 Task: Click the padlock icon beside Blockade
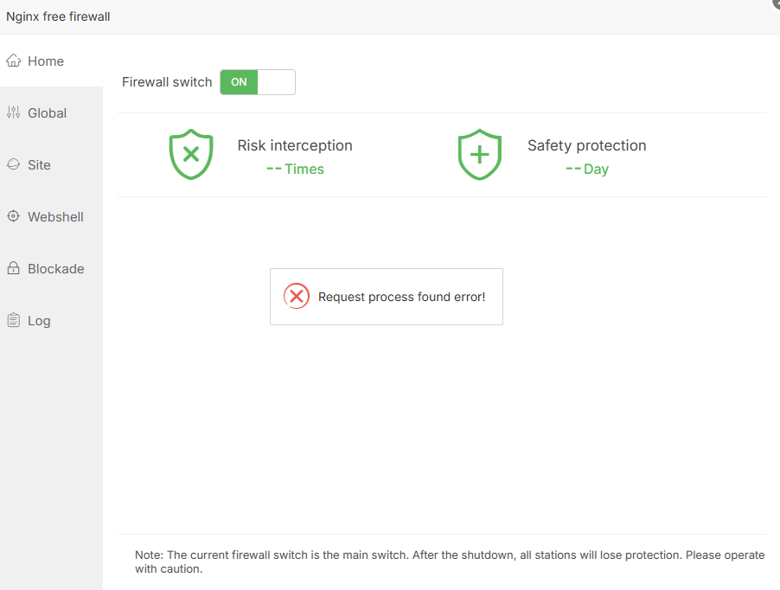coord(13,268)
